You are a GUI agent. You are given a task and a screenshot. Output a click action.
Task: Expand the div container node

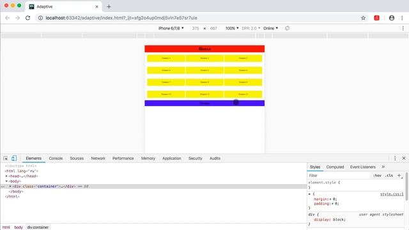point(10,186)
